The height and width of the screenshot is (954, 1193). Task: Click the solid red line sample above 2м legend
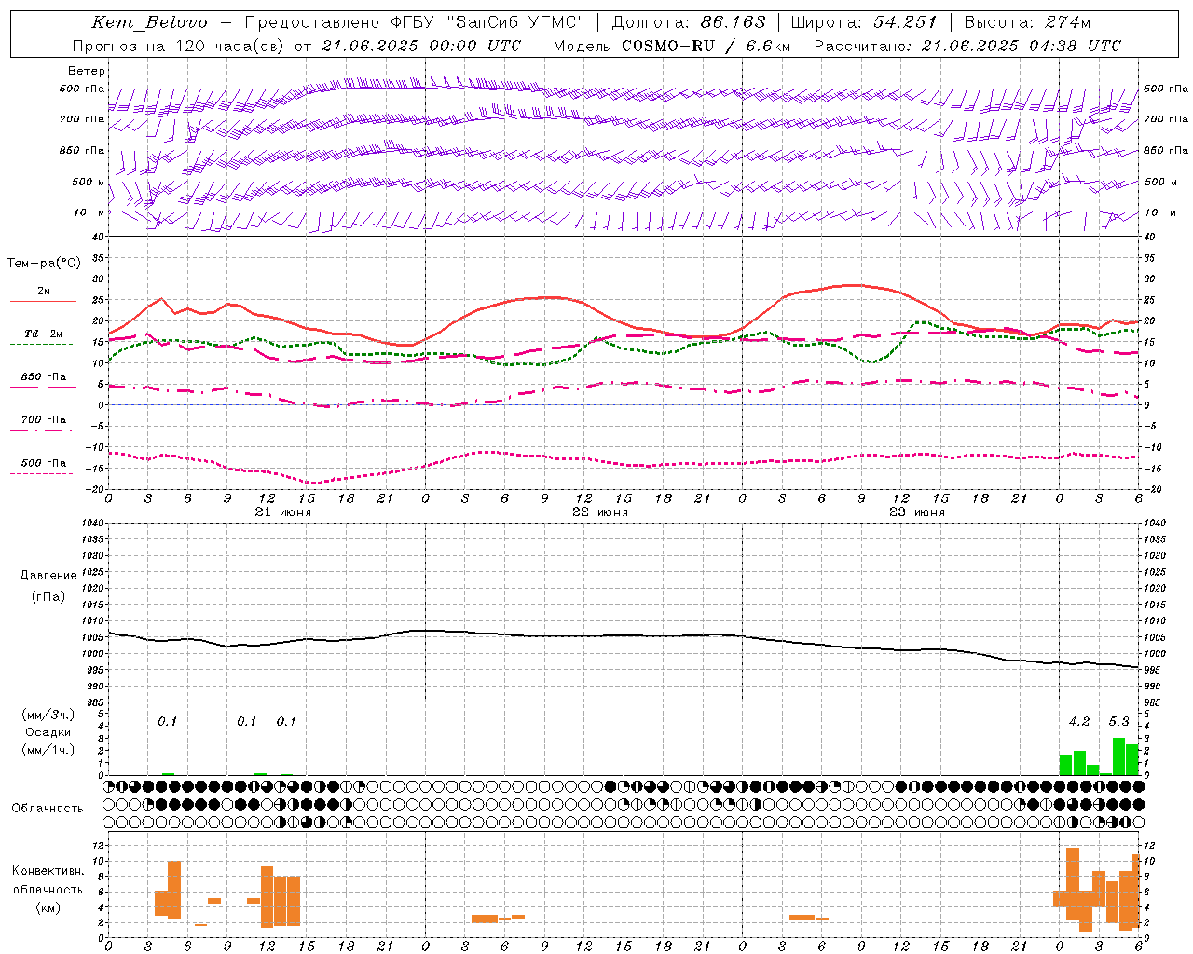(44, 302)
